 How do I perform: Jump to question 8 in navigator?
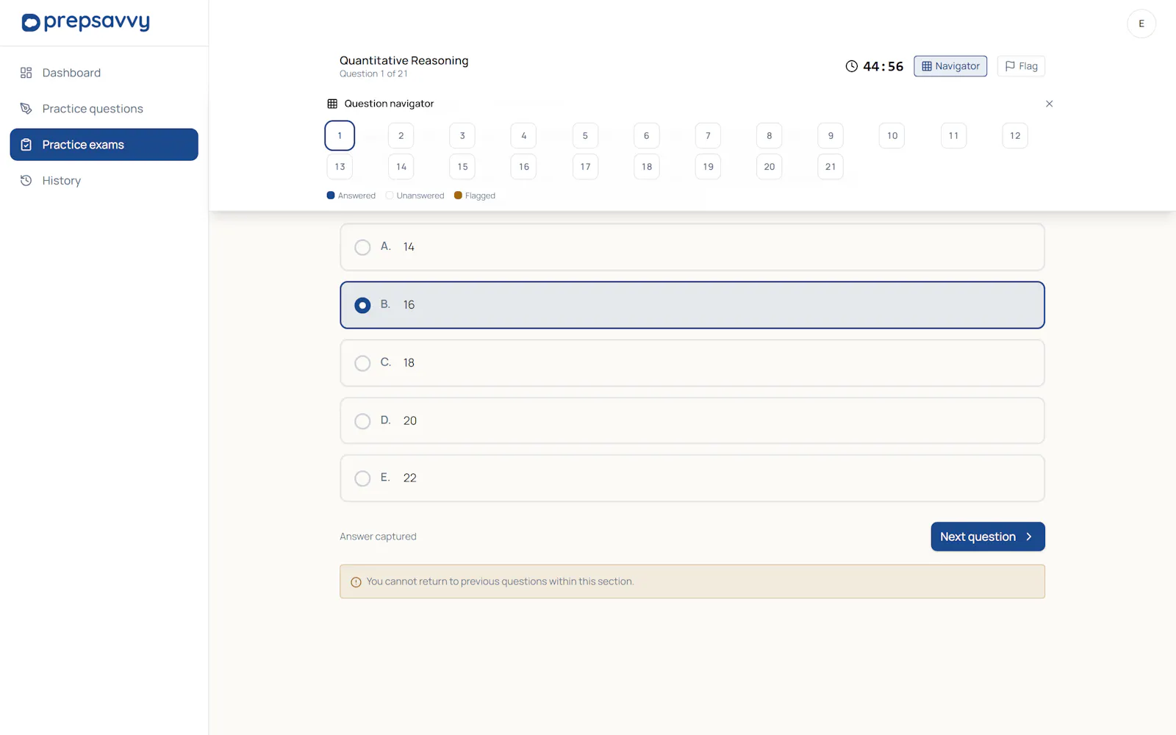(x=769, y=135)
